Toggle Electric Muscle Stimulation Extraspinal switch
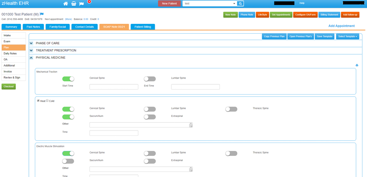Image resolution: width=367 pixels, height=177 pixels. pos(150,161)
